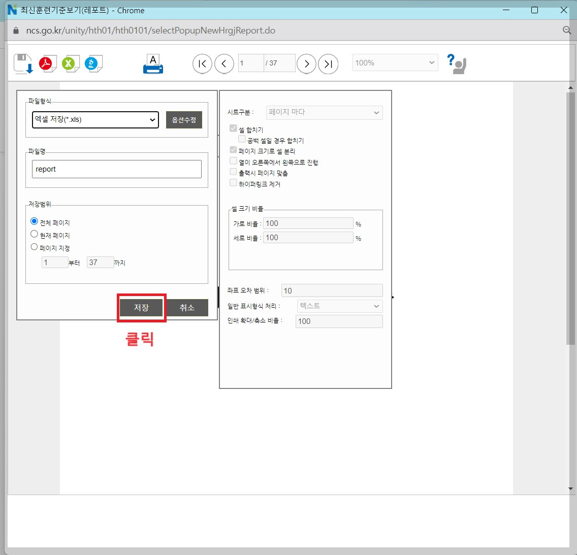The width and height of the screenshot is (577, 555).
Task: Export the report to Excel
Action: pyautogui.click(x=71, y=63)
